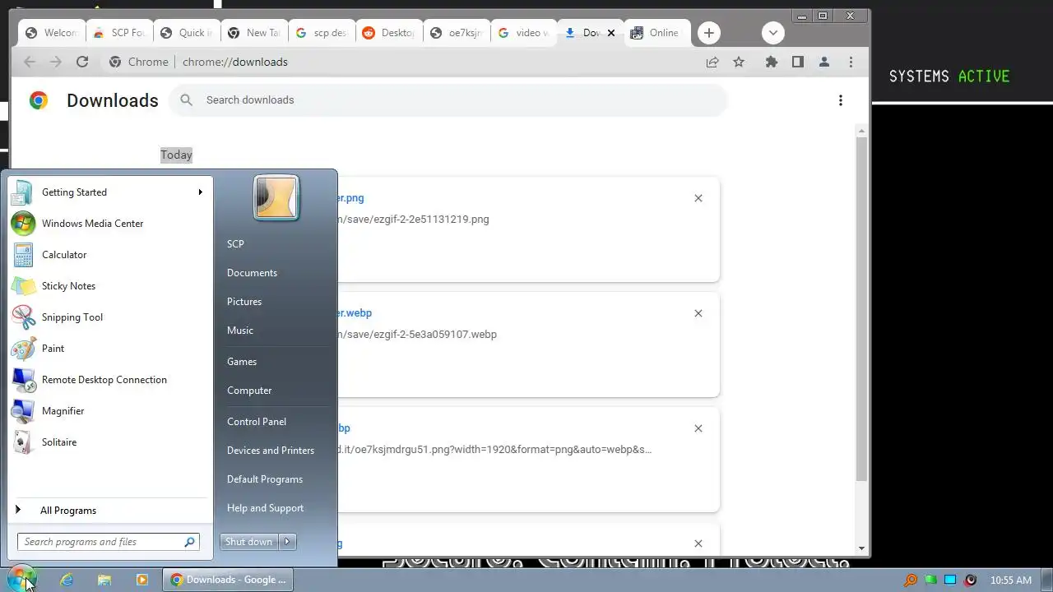Switch to the New Tab tab
This screenshot has height=592, width=1053.
253,33
